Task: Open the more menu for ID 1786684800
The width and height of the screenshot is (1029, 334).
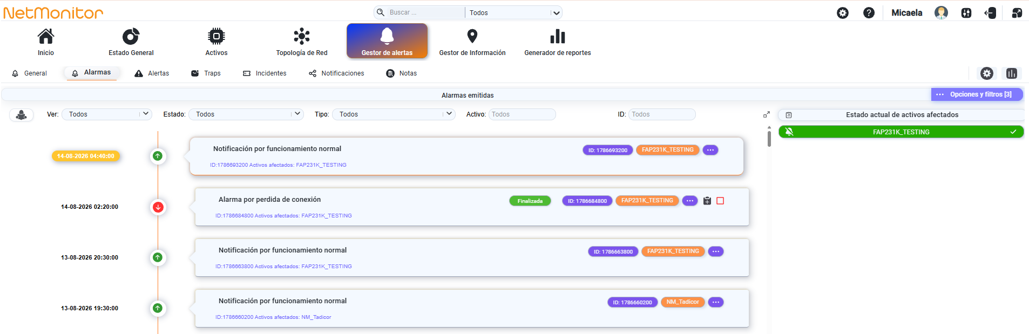Action: tap(690, 201)
